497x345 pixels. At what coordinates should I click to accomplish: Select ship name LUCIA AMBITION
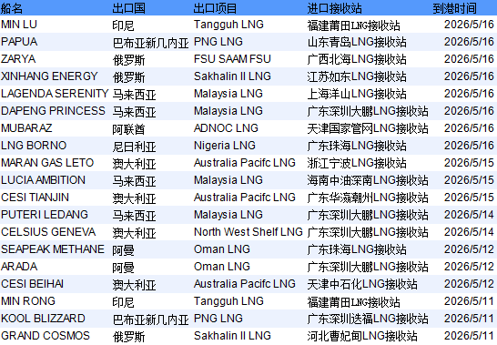pos(43,180)
